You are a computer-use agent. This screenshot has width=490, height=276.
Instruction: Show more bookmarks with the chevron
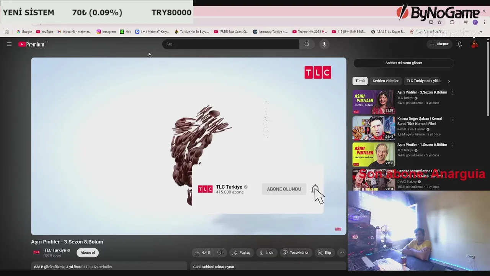tap(481, 32)
